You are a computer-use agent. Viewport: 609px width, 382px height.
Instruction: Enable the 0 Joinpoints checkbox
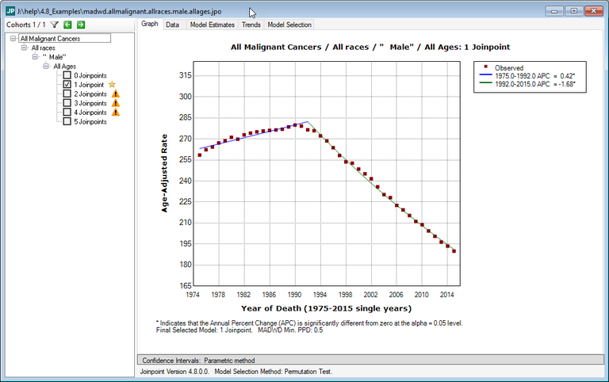pyautogui.click(x=67, y=75)
